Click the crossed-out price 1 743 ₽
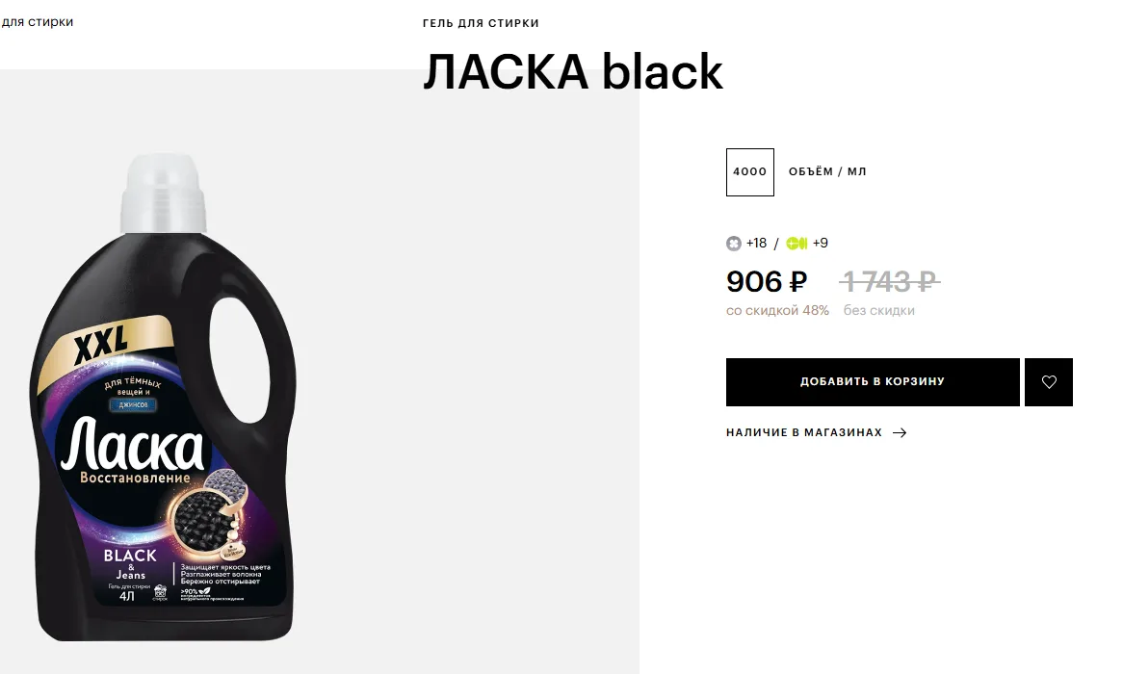 pyautogui.click(x=890, y=281)
